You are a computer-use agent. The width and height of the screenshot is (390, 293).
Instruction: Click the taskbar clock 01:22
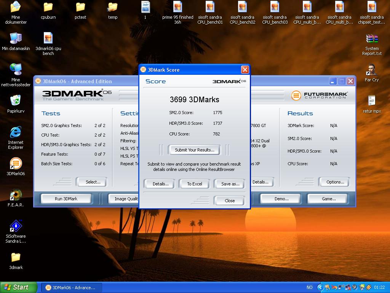(x=379, y=288)
